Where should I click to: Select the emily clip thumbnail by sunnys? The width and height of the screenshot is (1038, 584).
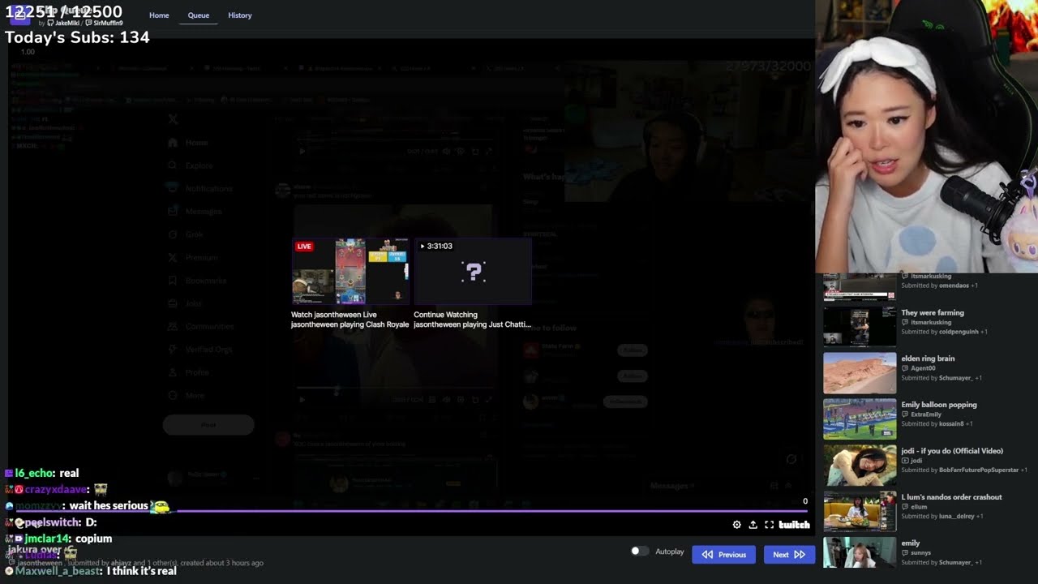(860, 553)
